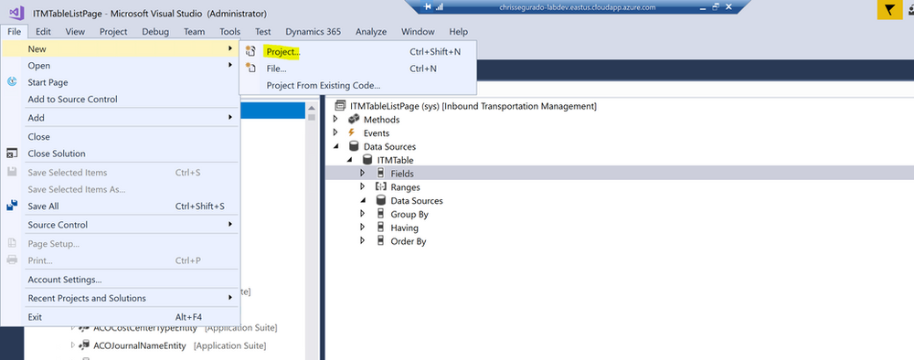Select Start Page menu entry
Image resolution: width=914 pixels, height=360 pixels.
[x=120, y=82]
